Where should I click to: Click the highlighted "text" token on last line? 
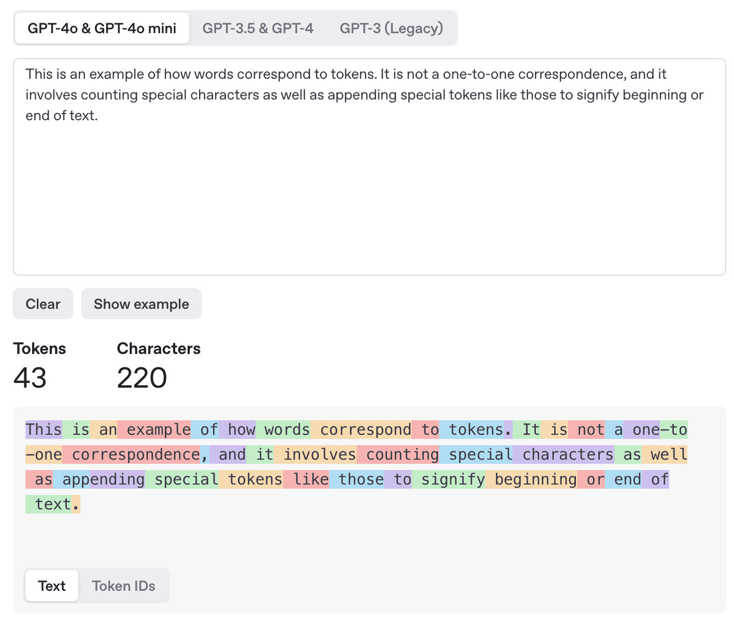[x=48, y=504]
